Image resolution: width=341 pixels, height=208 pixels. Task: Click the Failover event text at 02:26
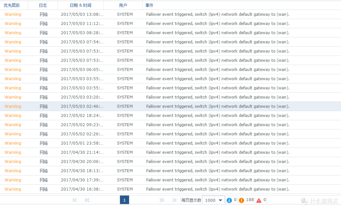click(x=218, y=134)
